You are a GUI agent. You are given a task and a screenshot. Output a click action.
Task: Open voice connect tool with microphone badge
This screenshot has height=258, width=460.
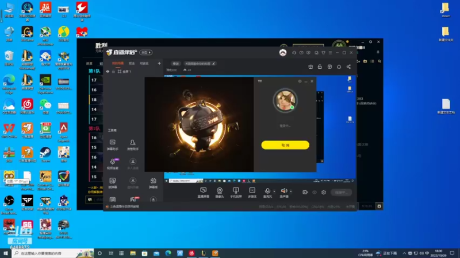pos(113,164)
